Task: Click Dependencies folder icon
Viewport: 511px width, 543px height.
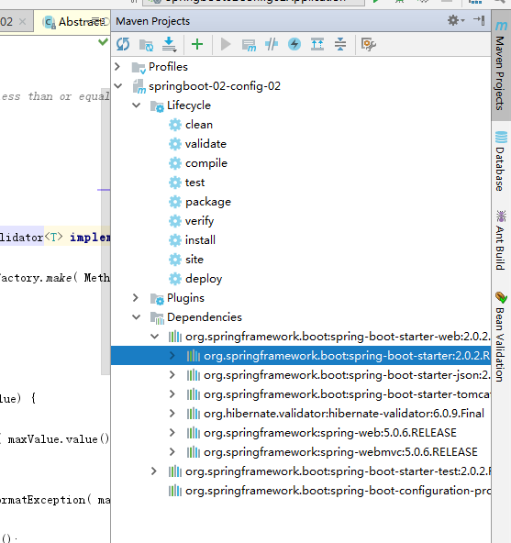Action: (x=157, y=318)
